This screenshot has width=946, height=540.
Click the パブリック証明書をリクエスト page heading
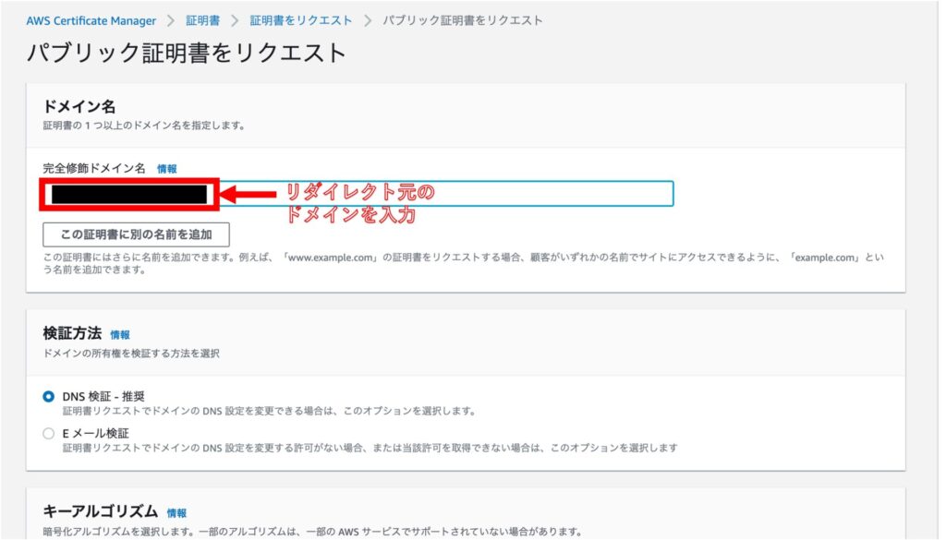(x=187, y=53)
